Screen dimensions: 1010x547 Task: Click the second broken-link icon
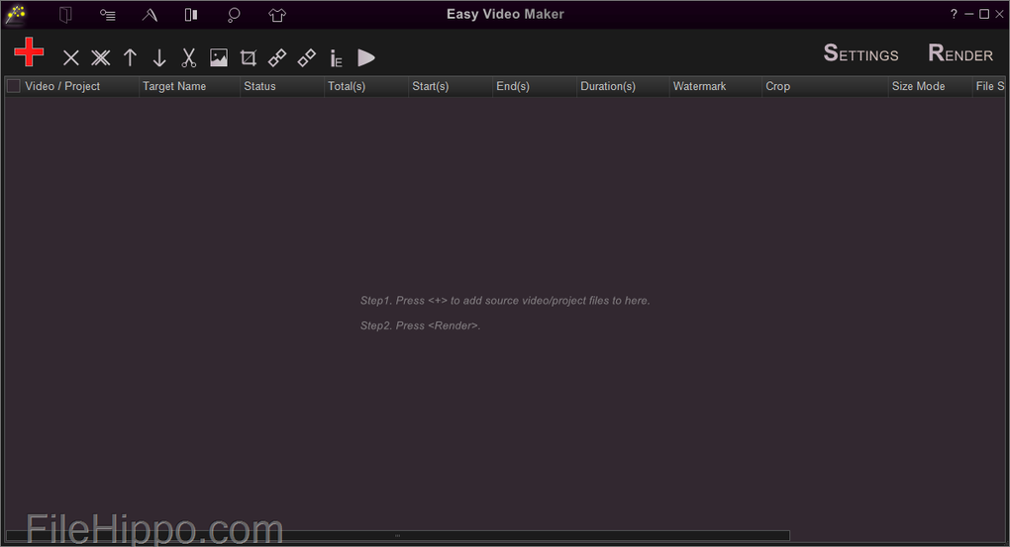coord(307,58)
